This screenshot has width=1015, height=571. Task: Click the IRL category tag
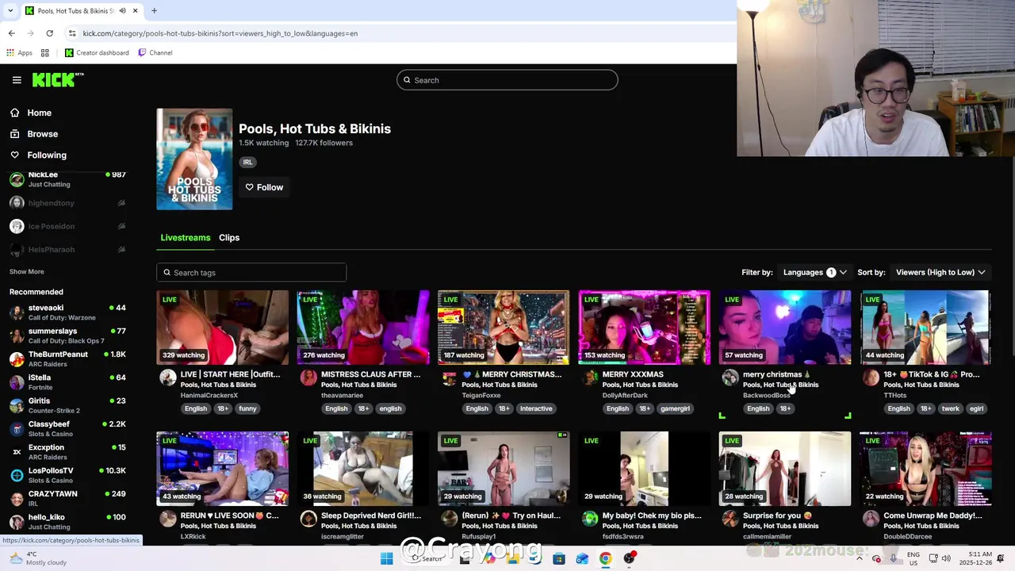coord(247,162)
